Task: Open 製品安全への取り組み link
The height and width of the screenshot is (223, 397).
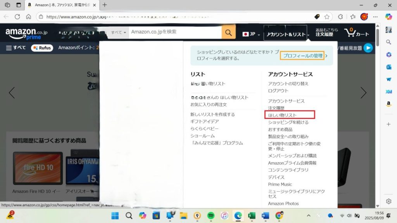Action: [x=288, y=136]
